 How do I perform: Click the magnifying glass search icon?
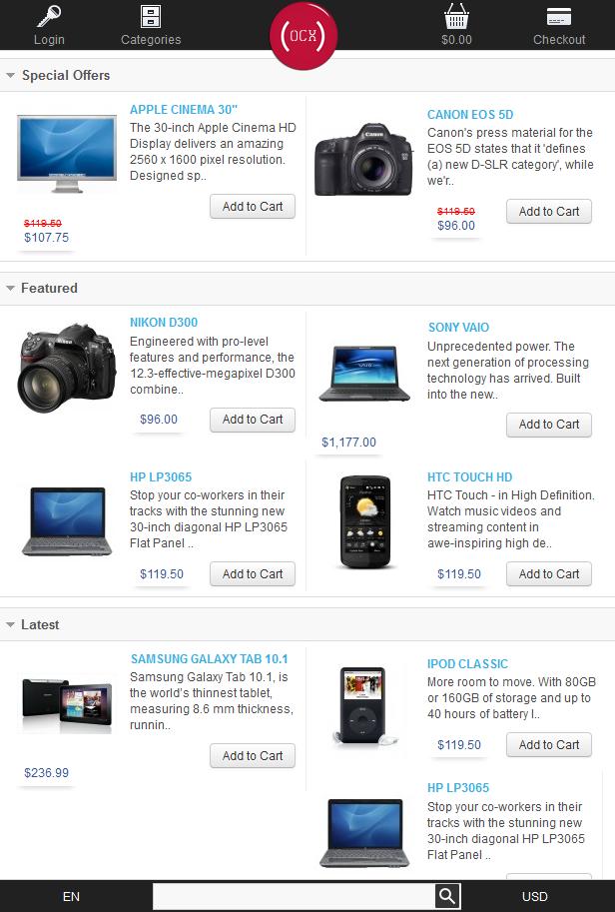tap(447, 896)
